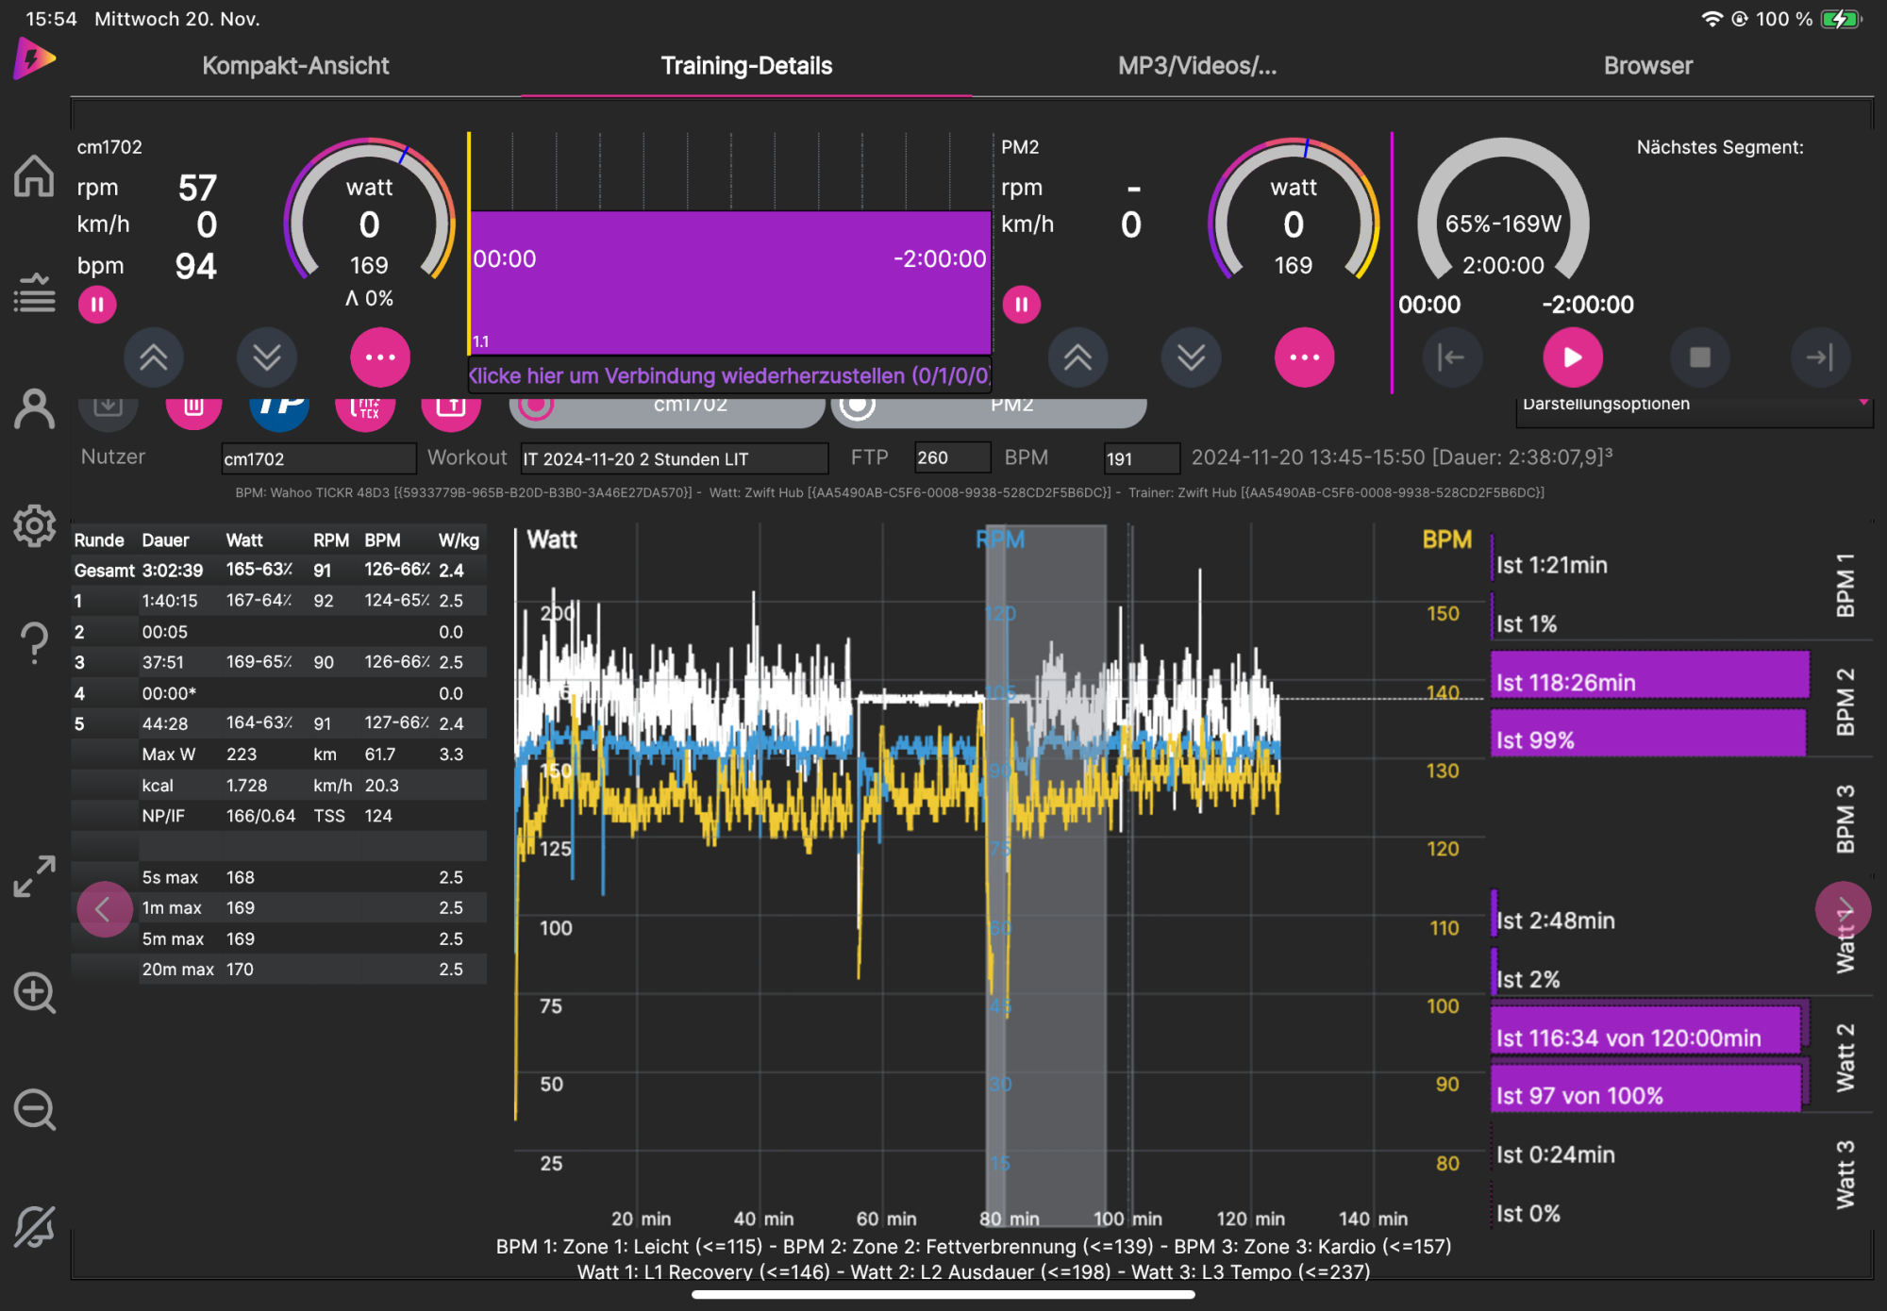Switch to Kompakt-Ansicht tab
Viewport: 1887px width, 1311px height.
pos(295,66)
